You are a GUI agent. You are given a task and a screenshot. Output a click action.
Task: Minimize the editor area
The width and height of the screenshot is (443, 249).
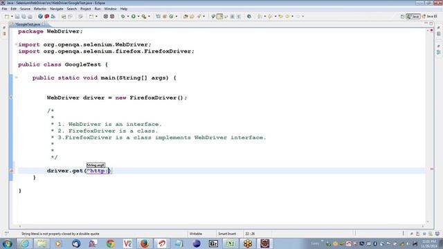[426, 24]
